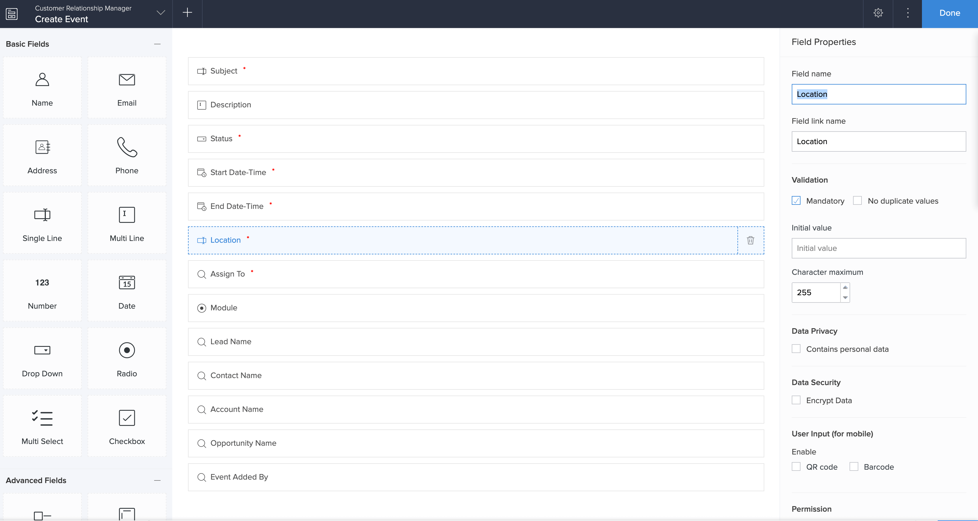The width and height of the screenshot is (978, 521).
Task: Choose the Address field tile
Action: pyautogui.click(x=42, y=155)
